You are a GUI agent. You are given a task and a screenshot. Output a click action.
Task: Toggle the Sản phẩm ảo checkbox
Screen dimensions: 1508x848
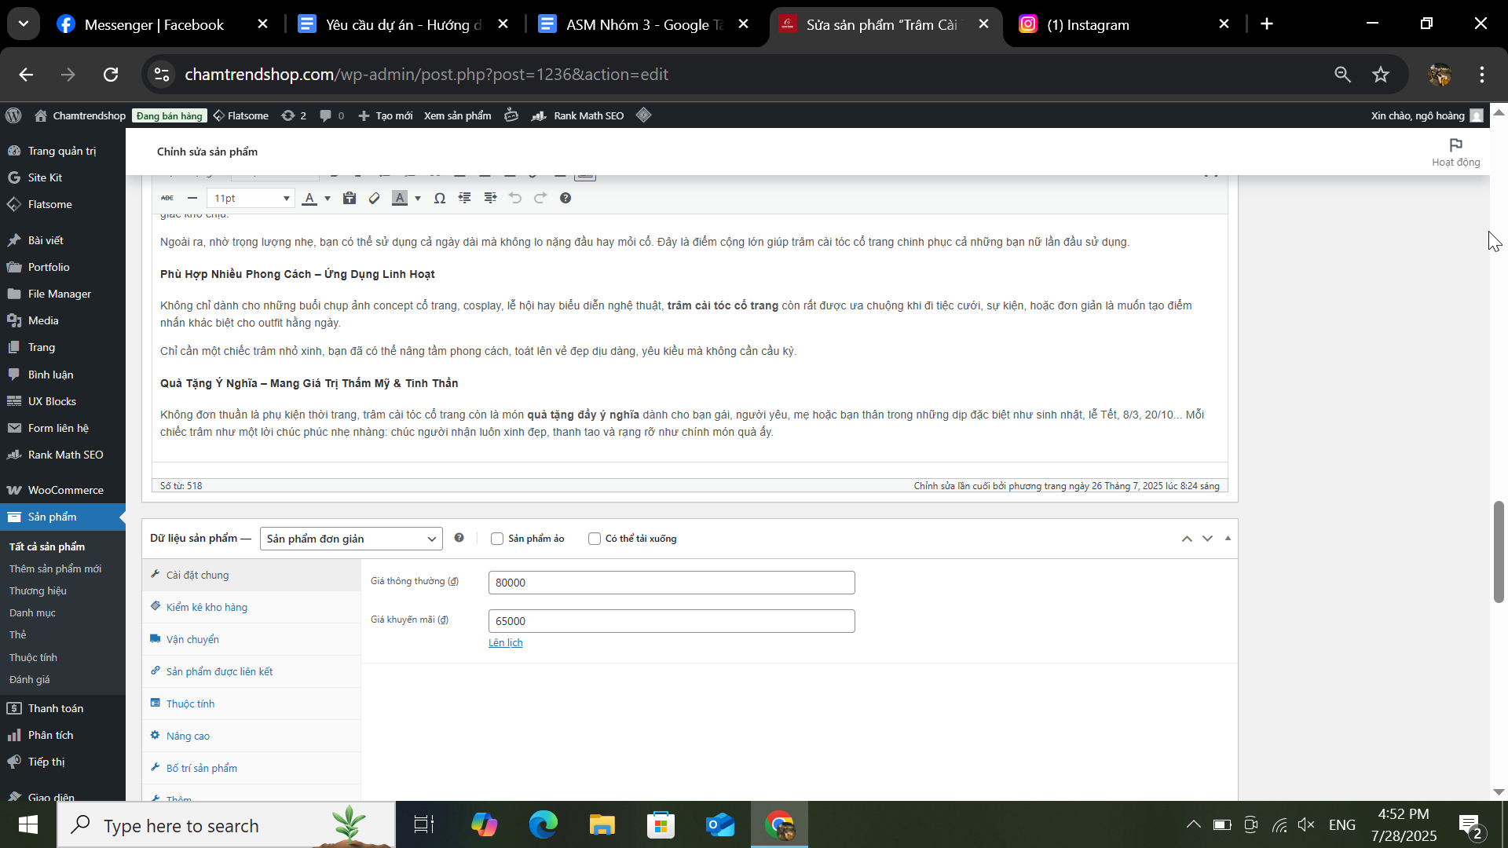496,539
